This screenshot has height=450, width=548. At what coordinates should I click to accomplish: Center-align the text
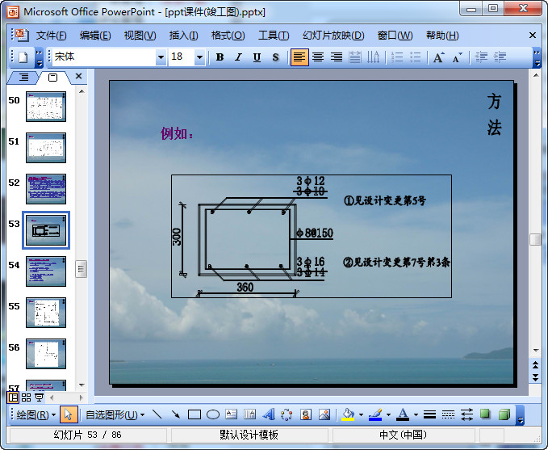pyautogui.click(x=318, y=57)
